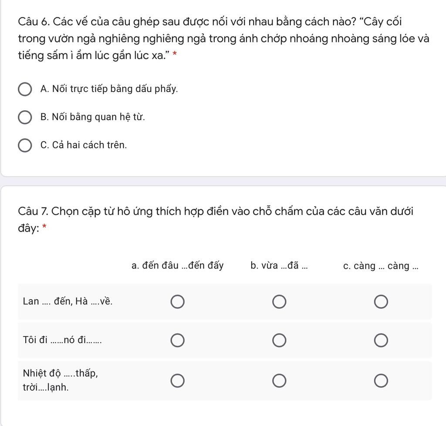
Task: Click column header 'c. càng ... càng ...'
Action: point(381,266)
